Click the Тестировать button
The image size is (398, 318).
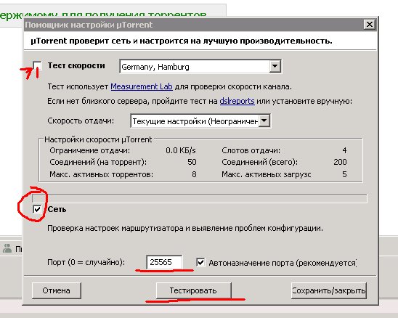tap(193, 290)
